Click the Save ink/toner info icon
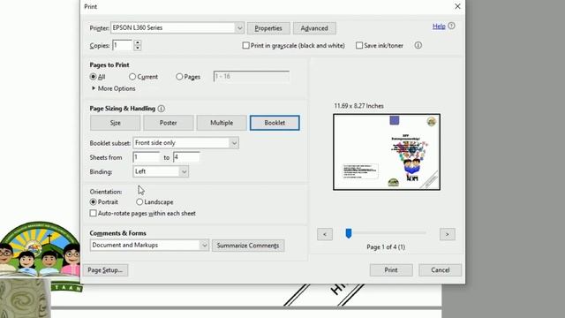This screenshot has height=318, width=565. pyautogui.click(x=418, y=45)
